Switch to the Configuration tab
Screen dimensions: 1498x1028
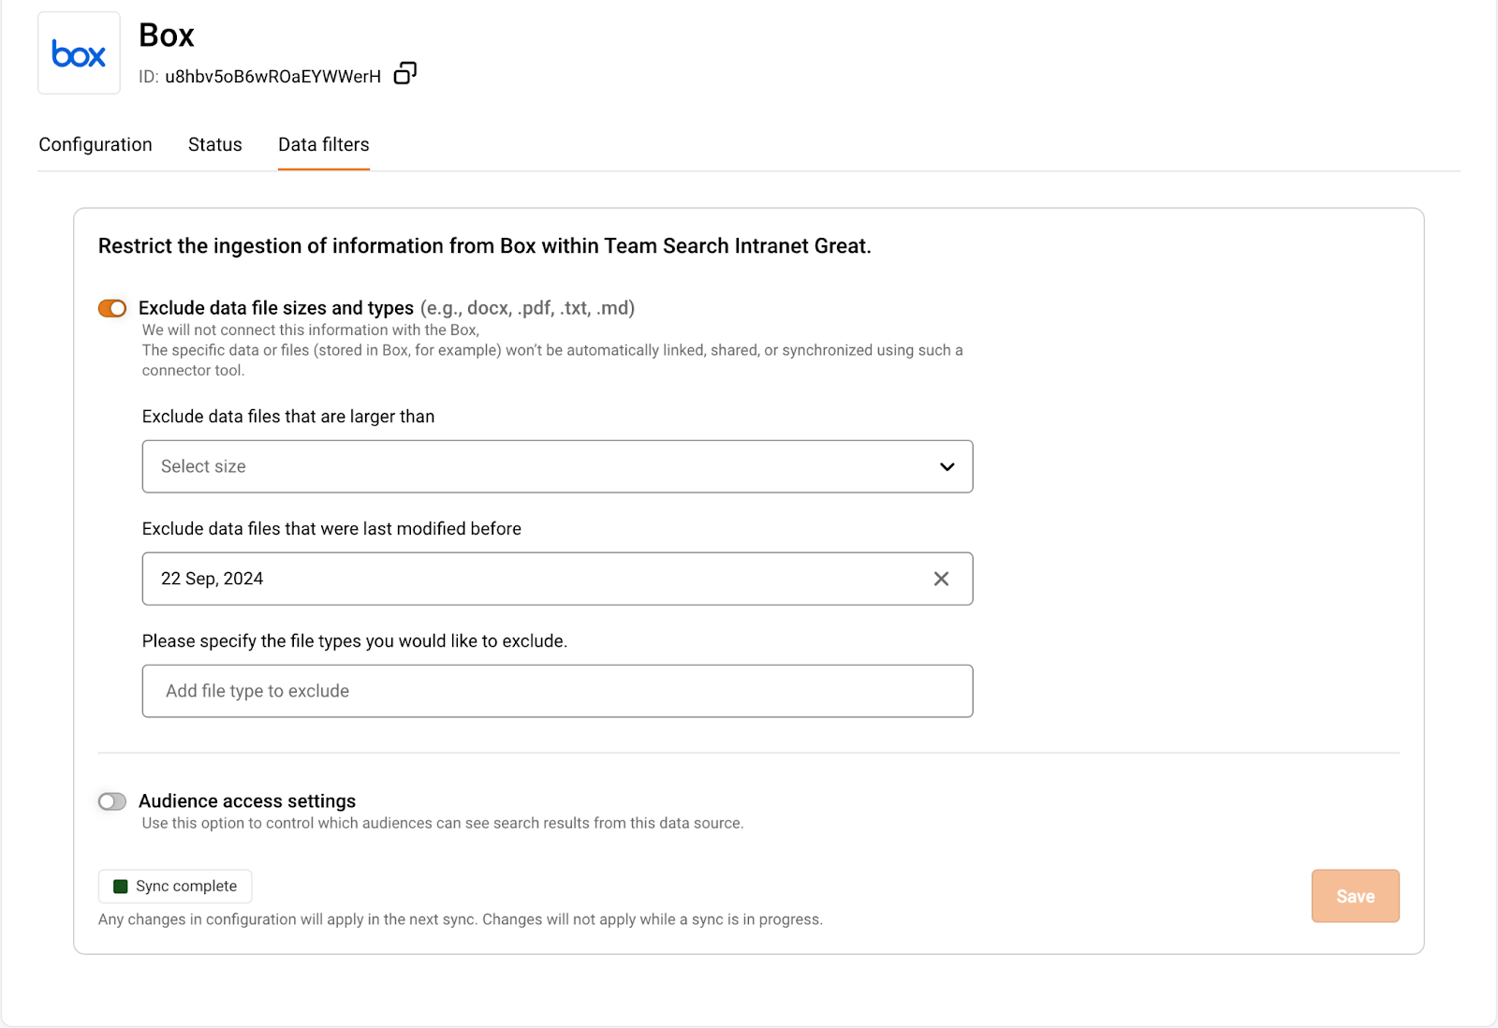coord(95,144)
